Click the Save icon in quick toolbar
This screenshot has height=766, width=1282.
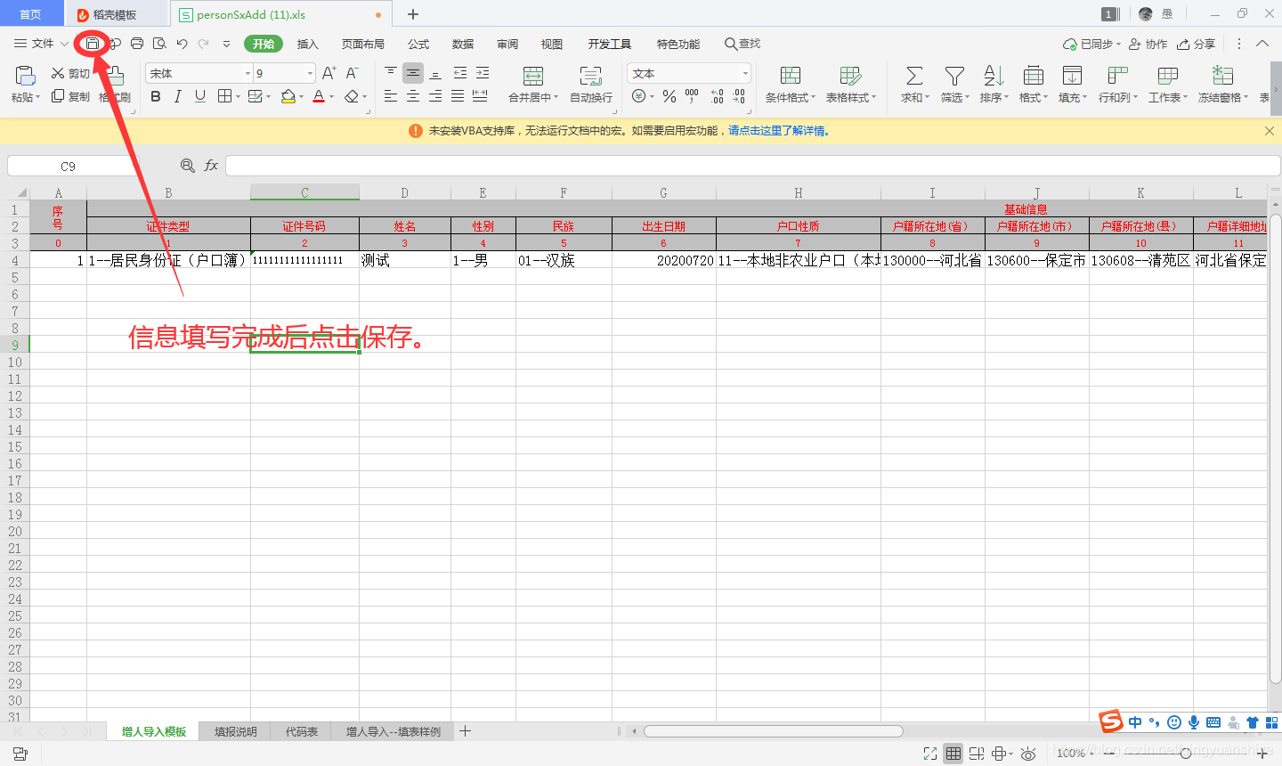tap(93, 44)
